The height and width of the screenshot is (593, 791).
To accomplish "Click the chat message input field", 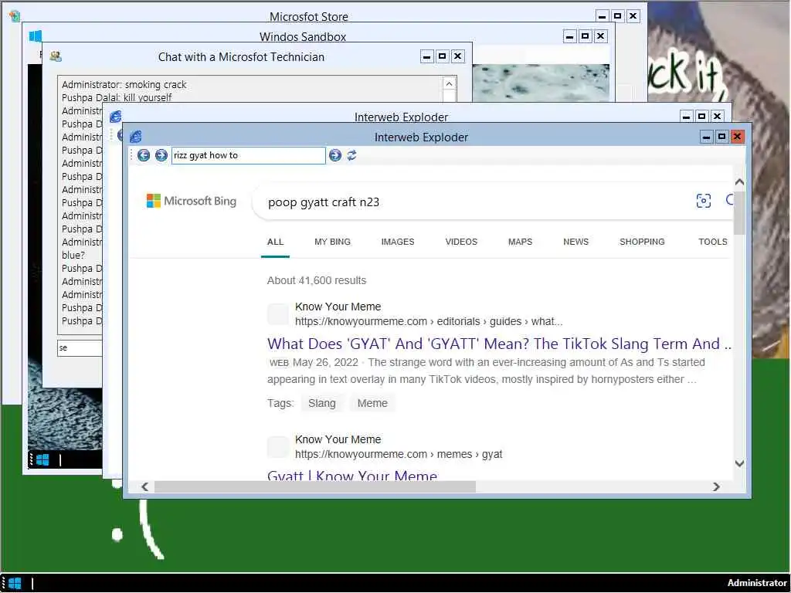I will (x=80, y=348).
